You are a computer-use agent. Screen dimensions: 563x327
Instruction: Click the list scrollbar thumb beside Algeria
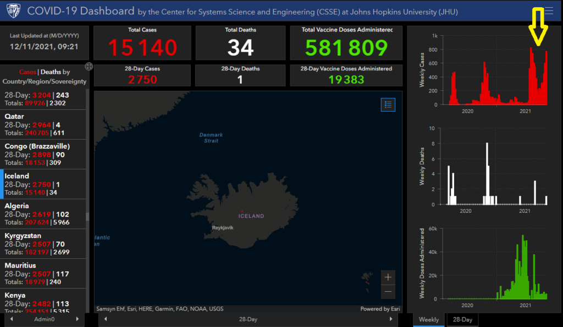(87, 217)
